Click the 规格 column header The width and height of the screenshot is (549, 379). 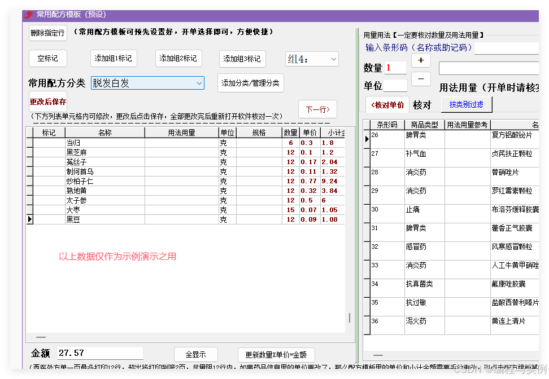259,133
